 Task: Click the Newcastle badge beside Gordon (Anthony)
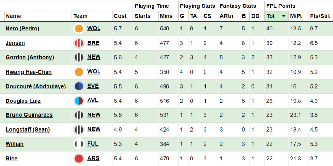79,58
